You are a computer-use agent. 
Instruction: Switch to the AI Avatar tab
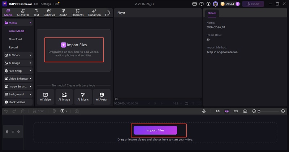23,13
